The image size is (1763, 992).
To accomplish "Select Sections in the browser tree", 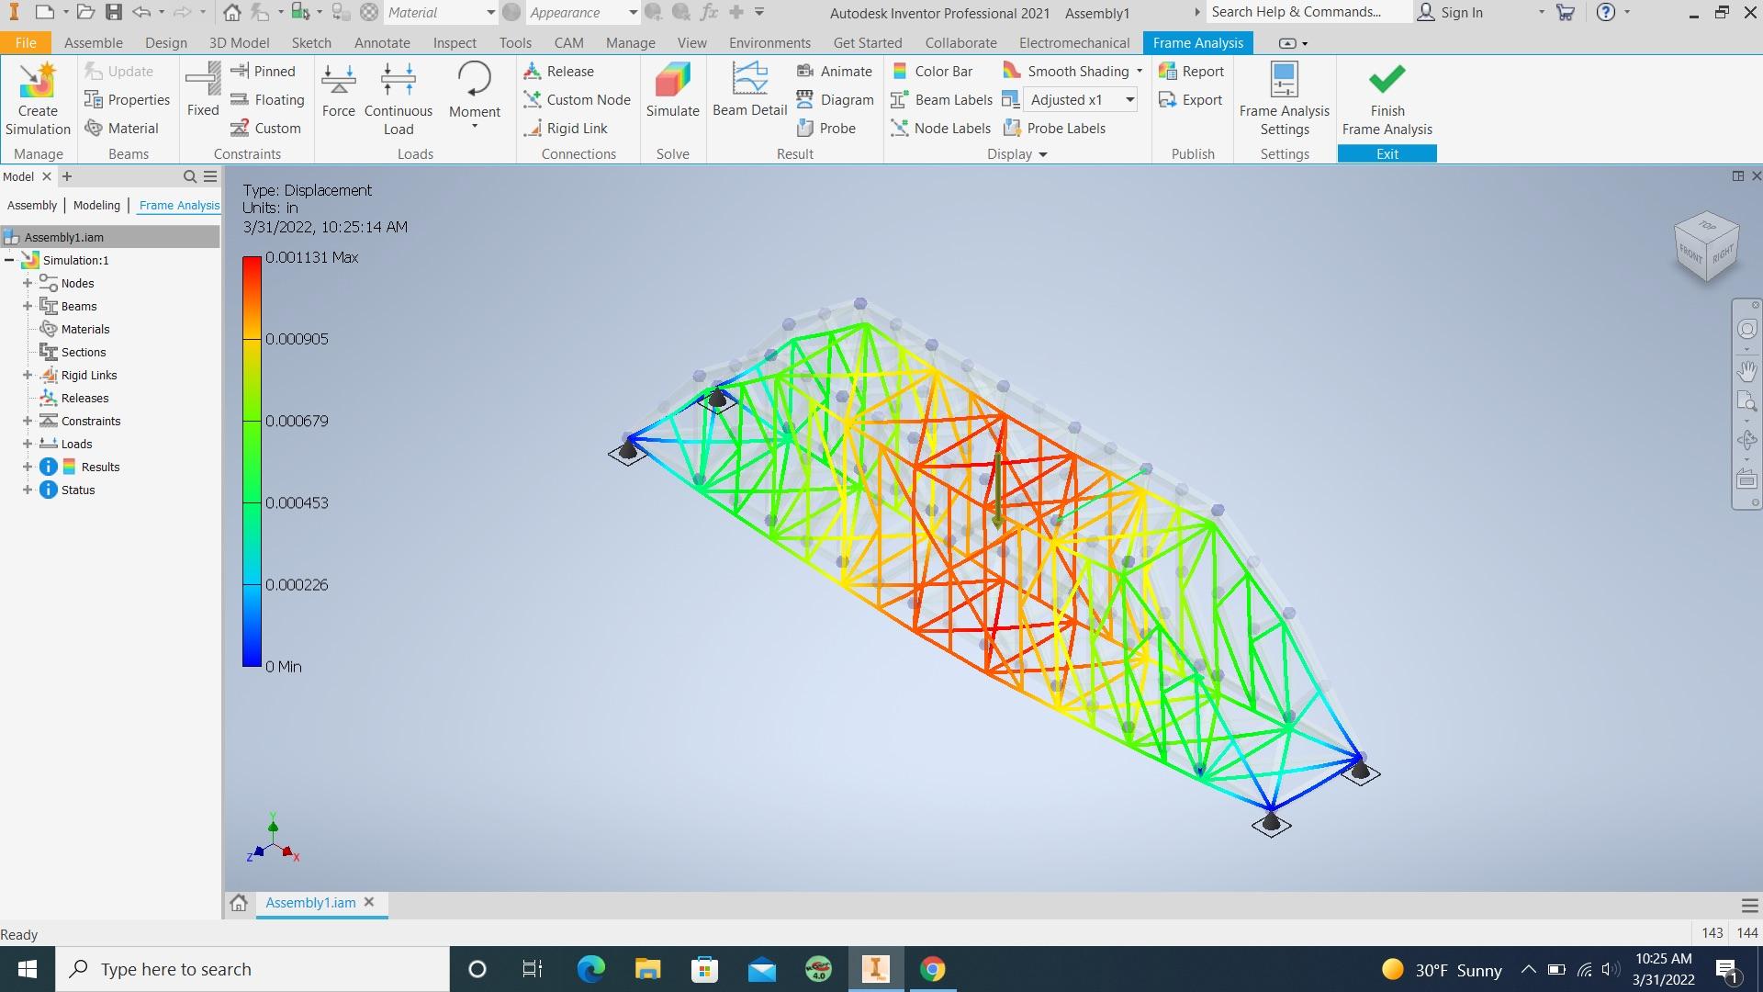I will 84,352.
